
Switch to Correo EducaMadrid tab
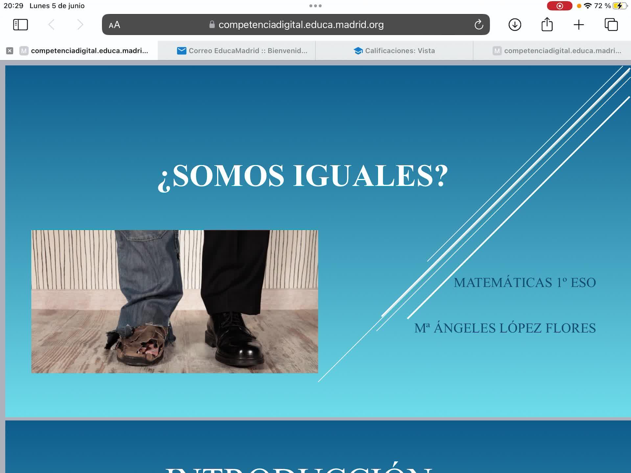click(x=243, y=51)
